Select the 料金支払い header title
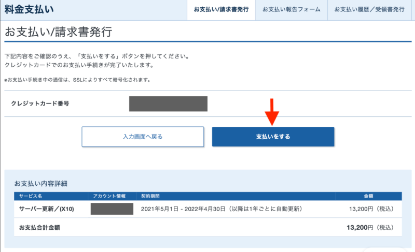Image resolution: width=415 pixels, height=252 pixels. [29, 9]
